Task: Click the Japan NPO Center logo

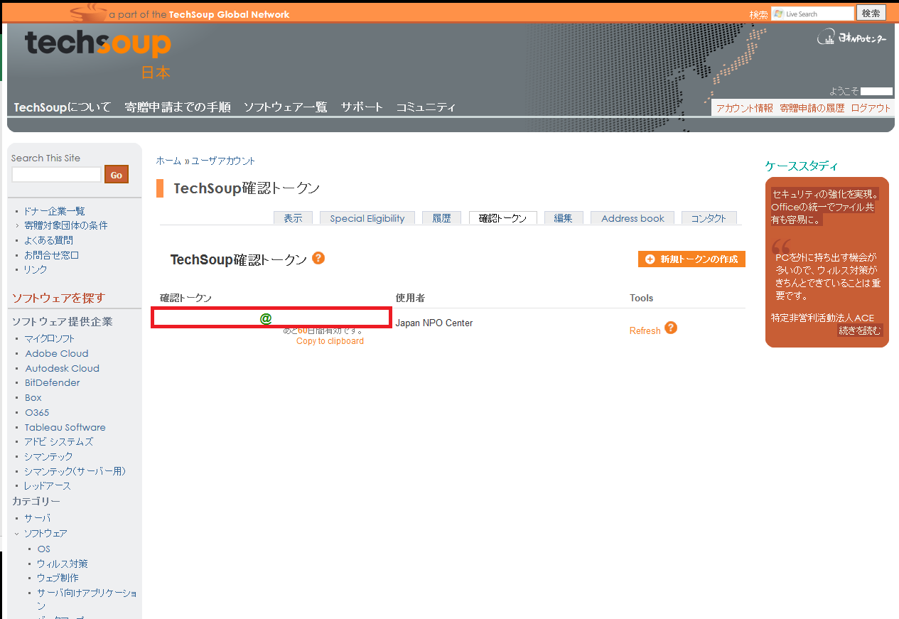Action: click(852, 38)
